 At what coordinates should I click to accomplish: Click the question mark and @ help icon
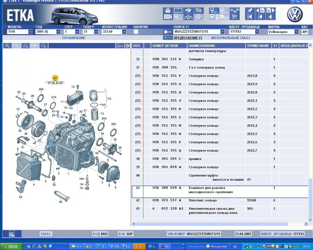(x=199, y=10)
